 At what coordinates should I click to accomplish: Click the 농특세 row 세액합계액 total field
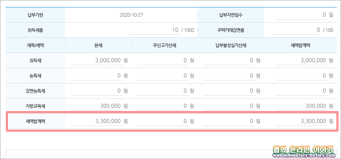302,76
